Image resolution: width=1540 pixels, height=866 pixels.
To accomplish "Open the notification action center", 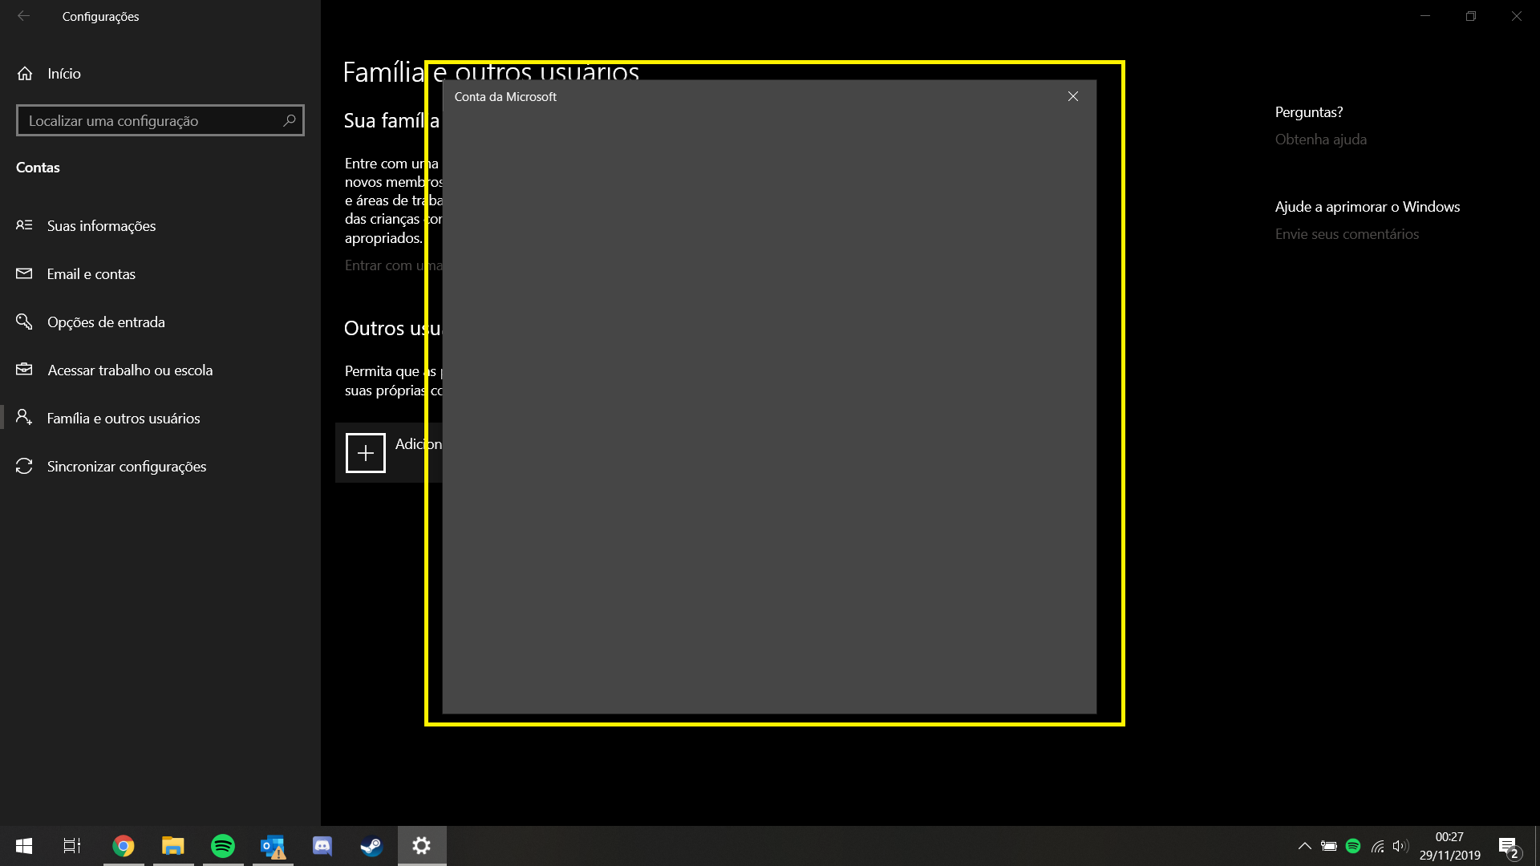I will [1508, 847].
